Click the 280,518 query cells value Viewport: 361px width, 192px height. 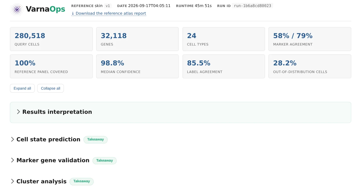(30, 36)
